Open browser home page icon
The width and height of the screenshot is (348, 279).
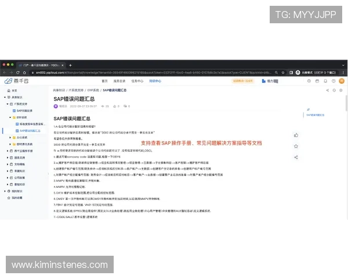pos(24,73)
